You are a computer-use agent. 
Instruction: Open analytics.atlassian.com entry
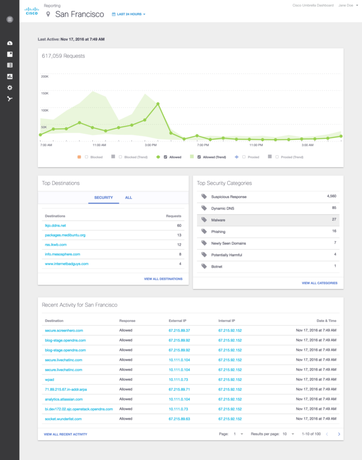pos(64,399)
